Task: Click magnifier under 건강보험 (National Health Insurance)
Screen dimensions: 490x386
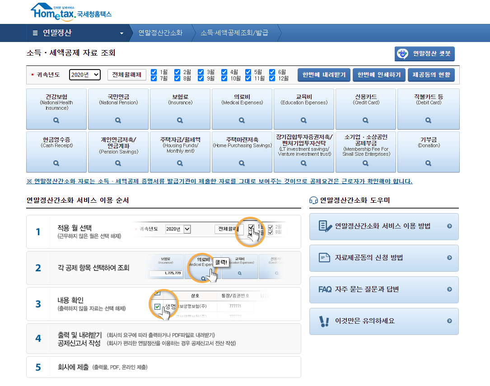Action: pos(56,120)
